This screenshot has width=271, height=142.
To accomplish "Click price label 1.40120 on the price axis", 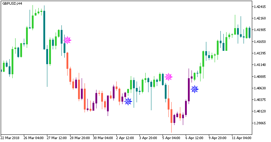I will point(260,111).
